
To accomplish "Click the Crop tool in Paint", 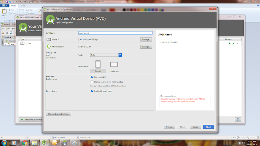I will (x=29, y=10).
